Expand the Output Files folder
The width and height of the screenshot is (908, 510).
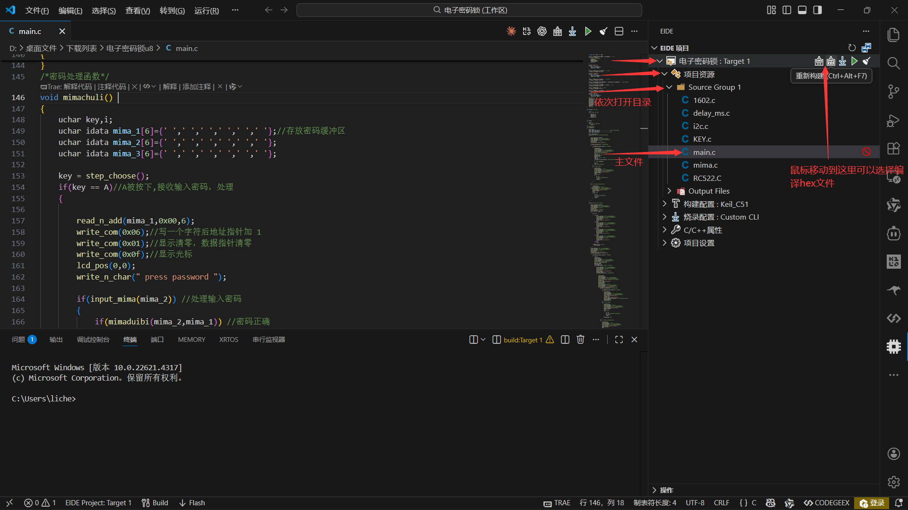pos(669,191)
